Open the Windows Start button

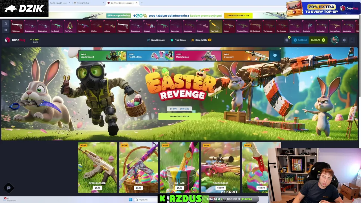pyautogui.click(x=131, y=200)
